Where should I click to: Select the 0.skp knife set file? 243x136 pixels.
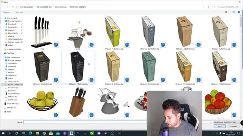[42, 32]
